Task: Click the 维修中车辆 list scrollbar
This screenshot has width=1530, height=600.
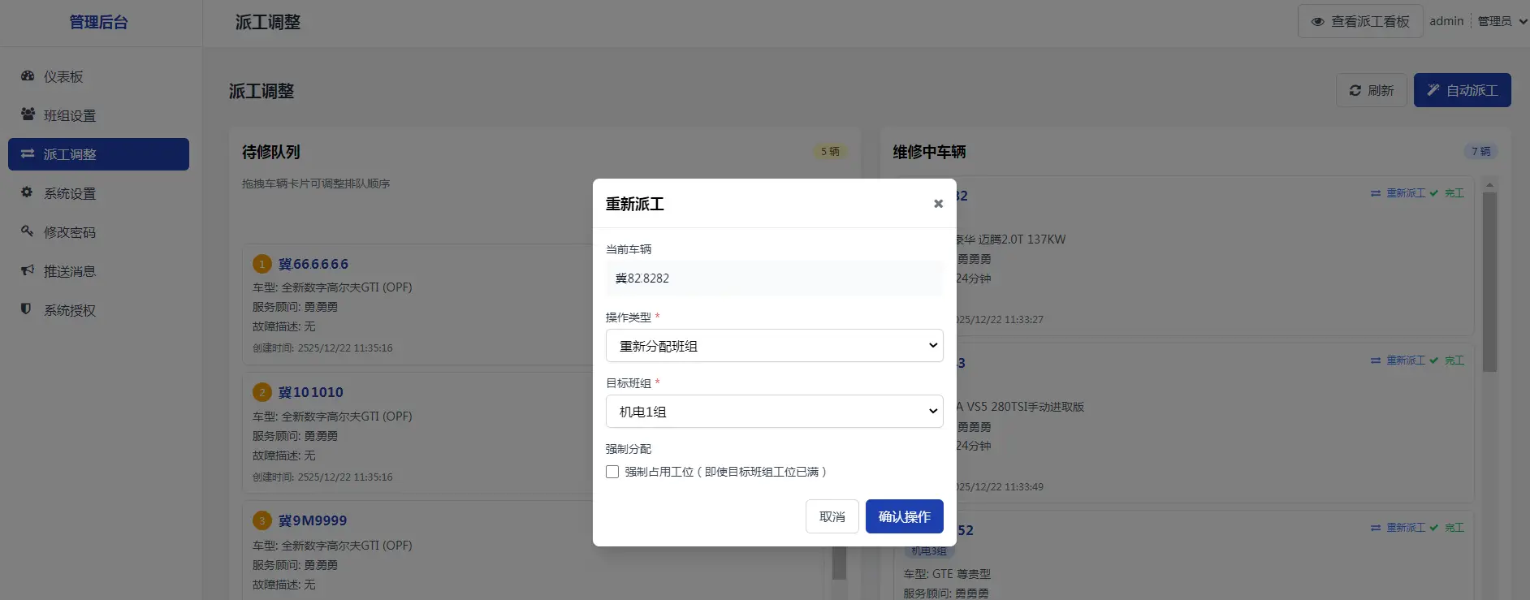Action: pos(1489,282)
